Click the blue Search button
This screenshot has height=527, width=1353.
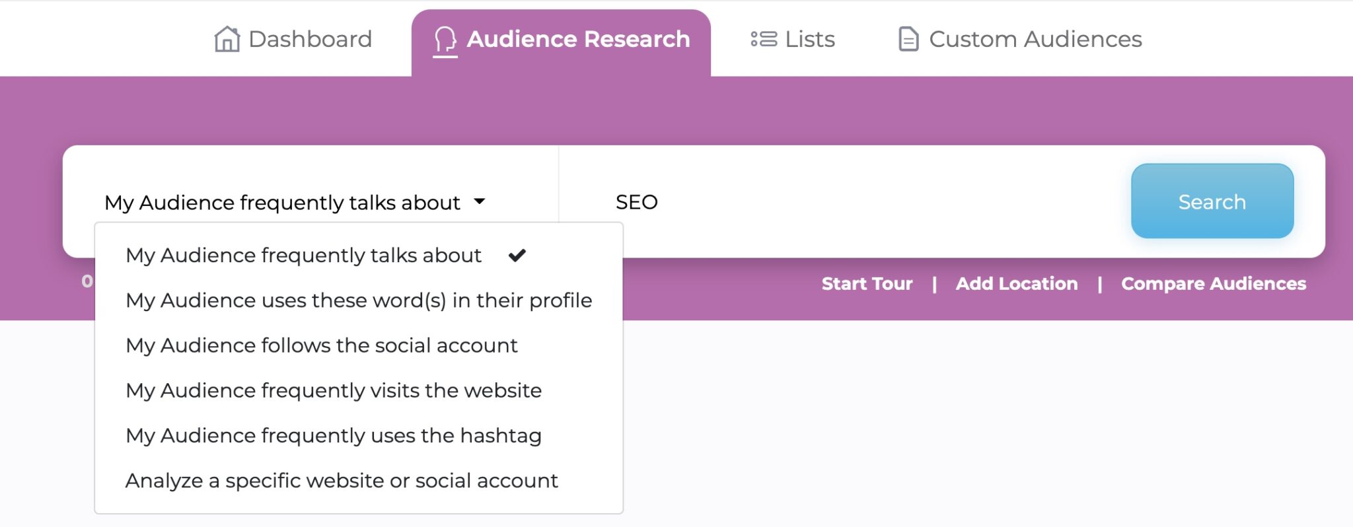pyautogui.click(x=1212, y=201)
